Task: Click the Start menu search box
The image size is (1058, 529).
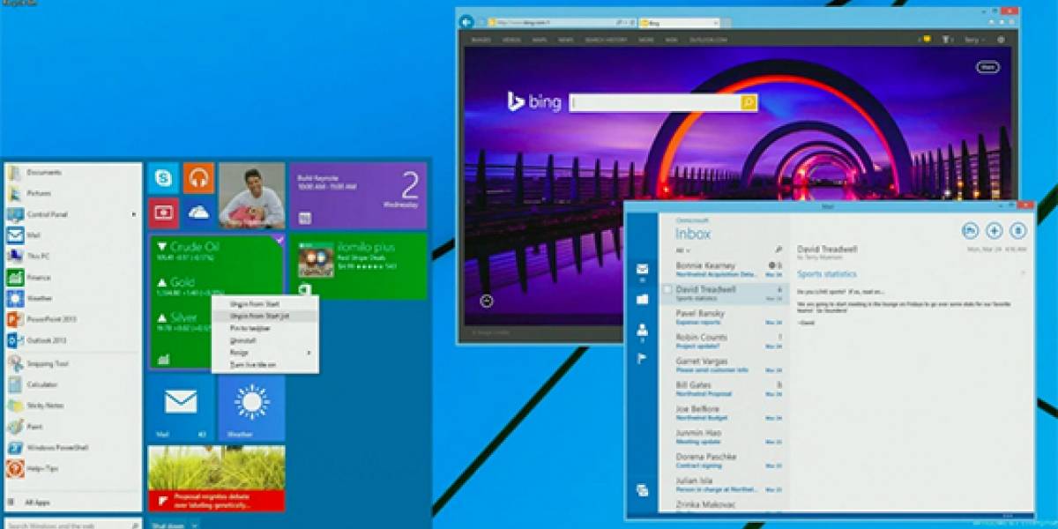Action: [x=72, y=524]
